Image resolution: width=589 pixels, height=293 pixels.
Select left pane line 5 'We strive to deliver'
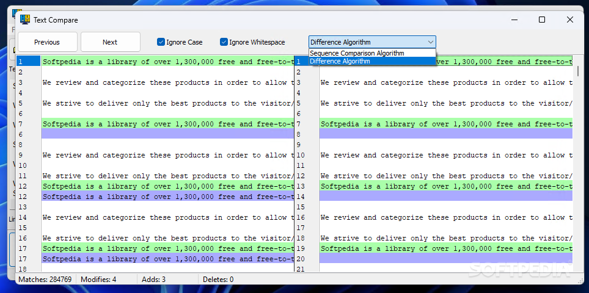point(167,103)
